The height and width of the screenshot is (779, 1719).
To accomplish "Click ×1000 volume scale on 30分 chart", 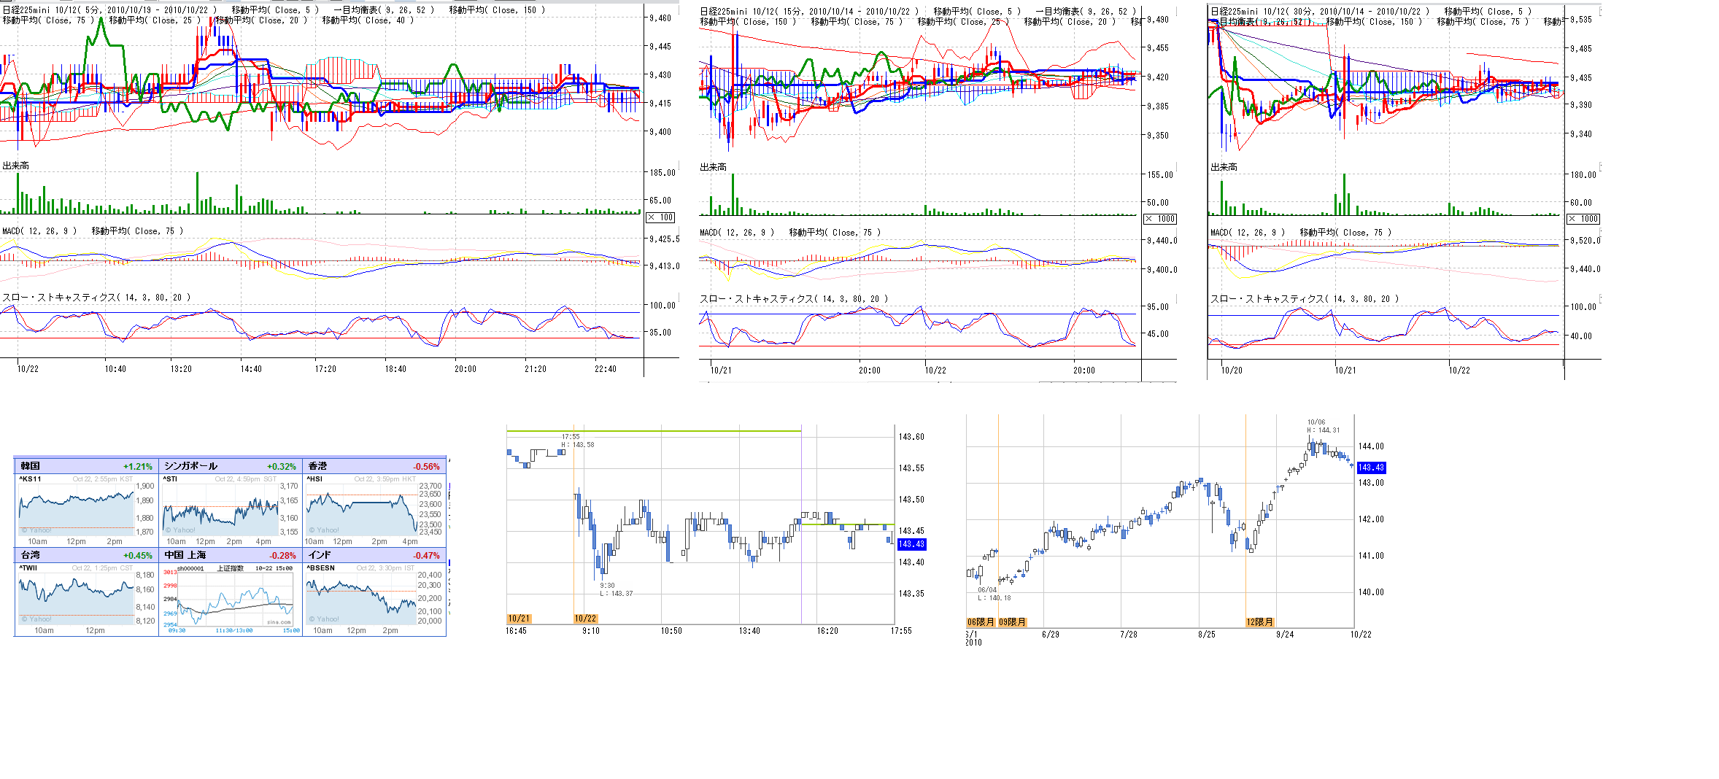I will pyautogui.click(x=1583, y=219).
